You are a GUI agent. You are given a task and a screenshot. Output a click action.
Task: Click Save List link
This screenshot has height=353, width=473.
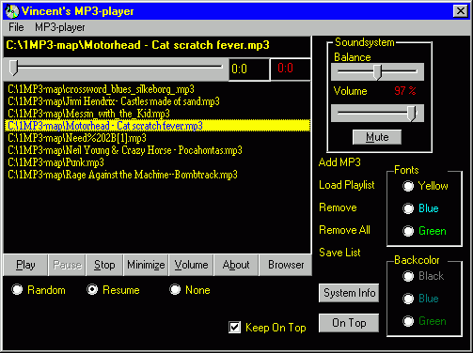[x=339, y=253]
